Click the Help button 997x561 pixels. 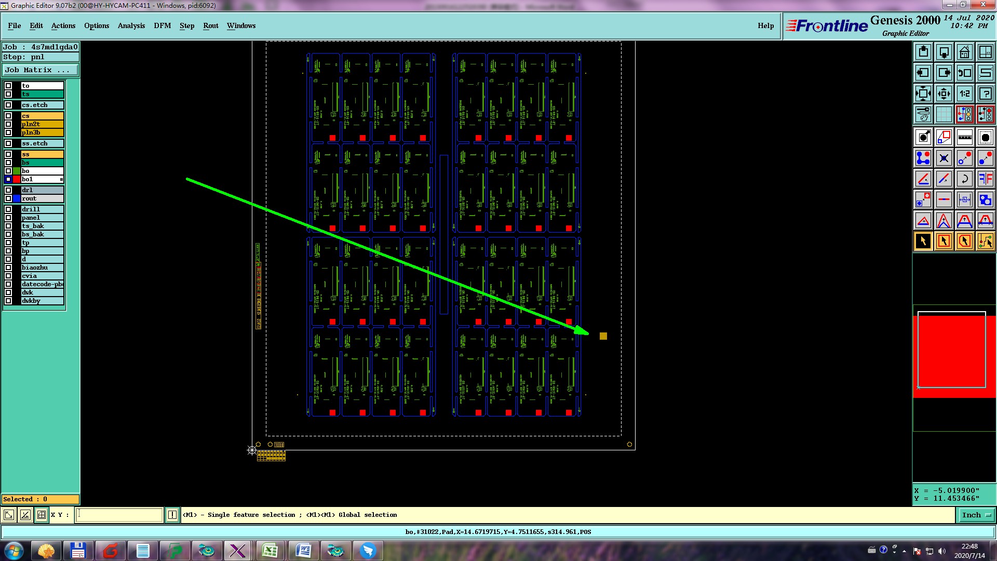point(765,25)
